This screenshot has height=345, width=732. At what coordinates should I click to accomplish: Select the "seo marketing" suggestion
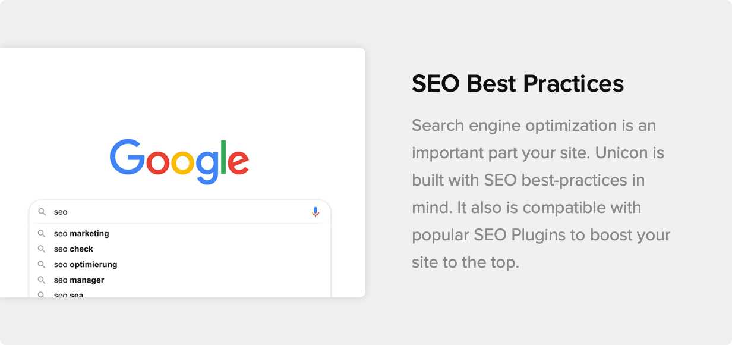[81, 234]
